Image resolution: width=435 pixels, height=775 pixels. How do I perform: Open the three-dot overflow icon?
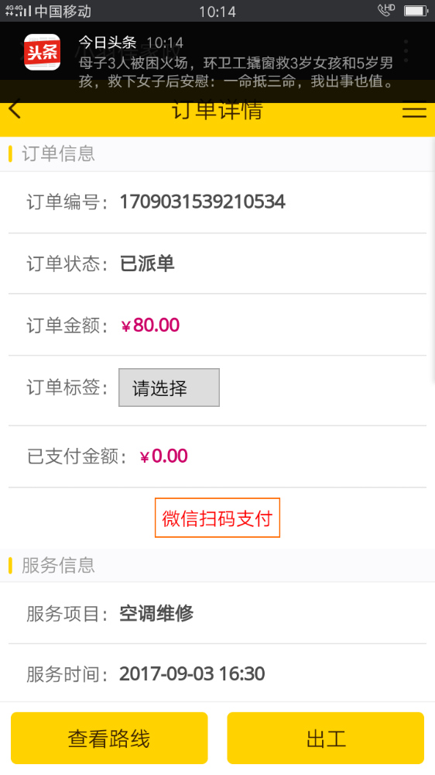click(406, 51)
